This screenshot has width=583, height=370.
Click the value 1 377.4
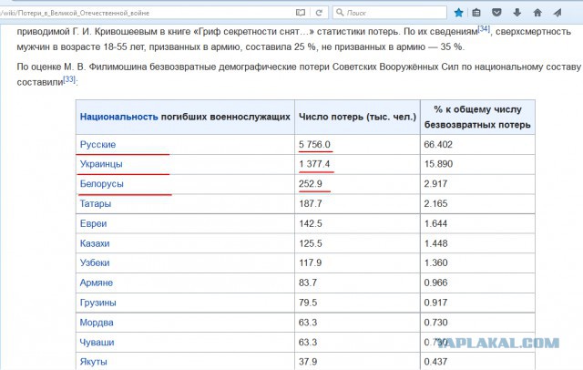tap(314, 164)
